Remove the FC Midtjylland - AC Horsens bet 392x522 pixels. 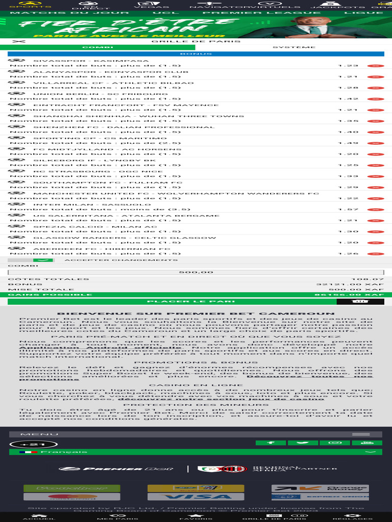point(376,154)
